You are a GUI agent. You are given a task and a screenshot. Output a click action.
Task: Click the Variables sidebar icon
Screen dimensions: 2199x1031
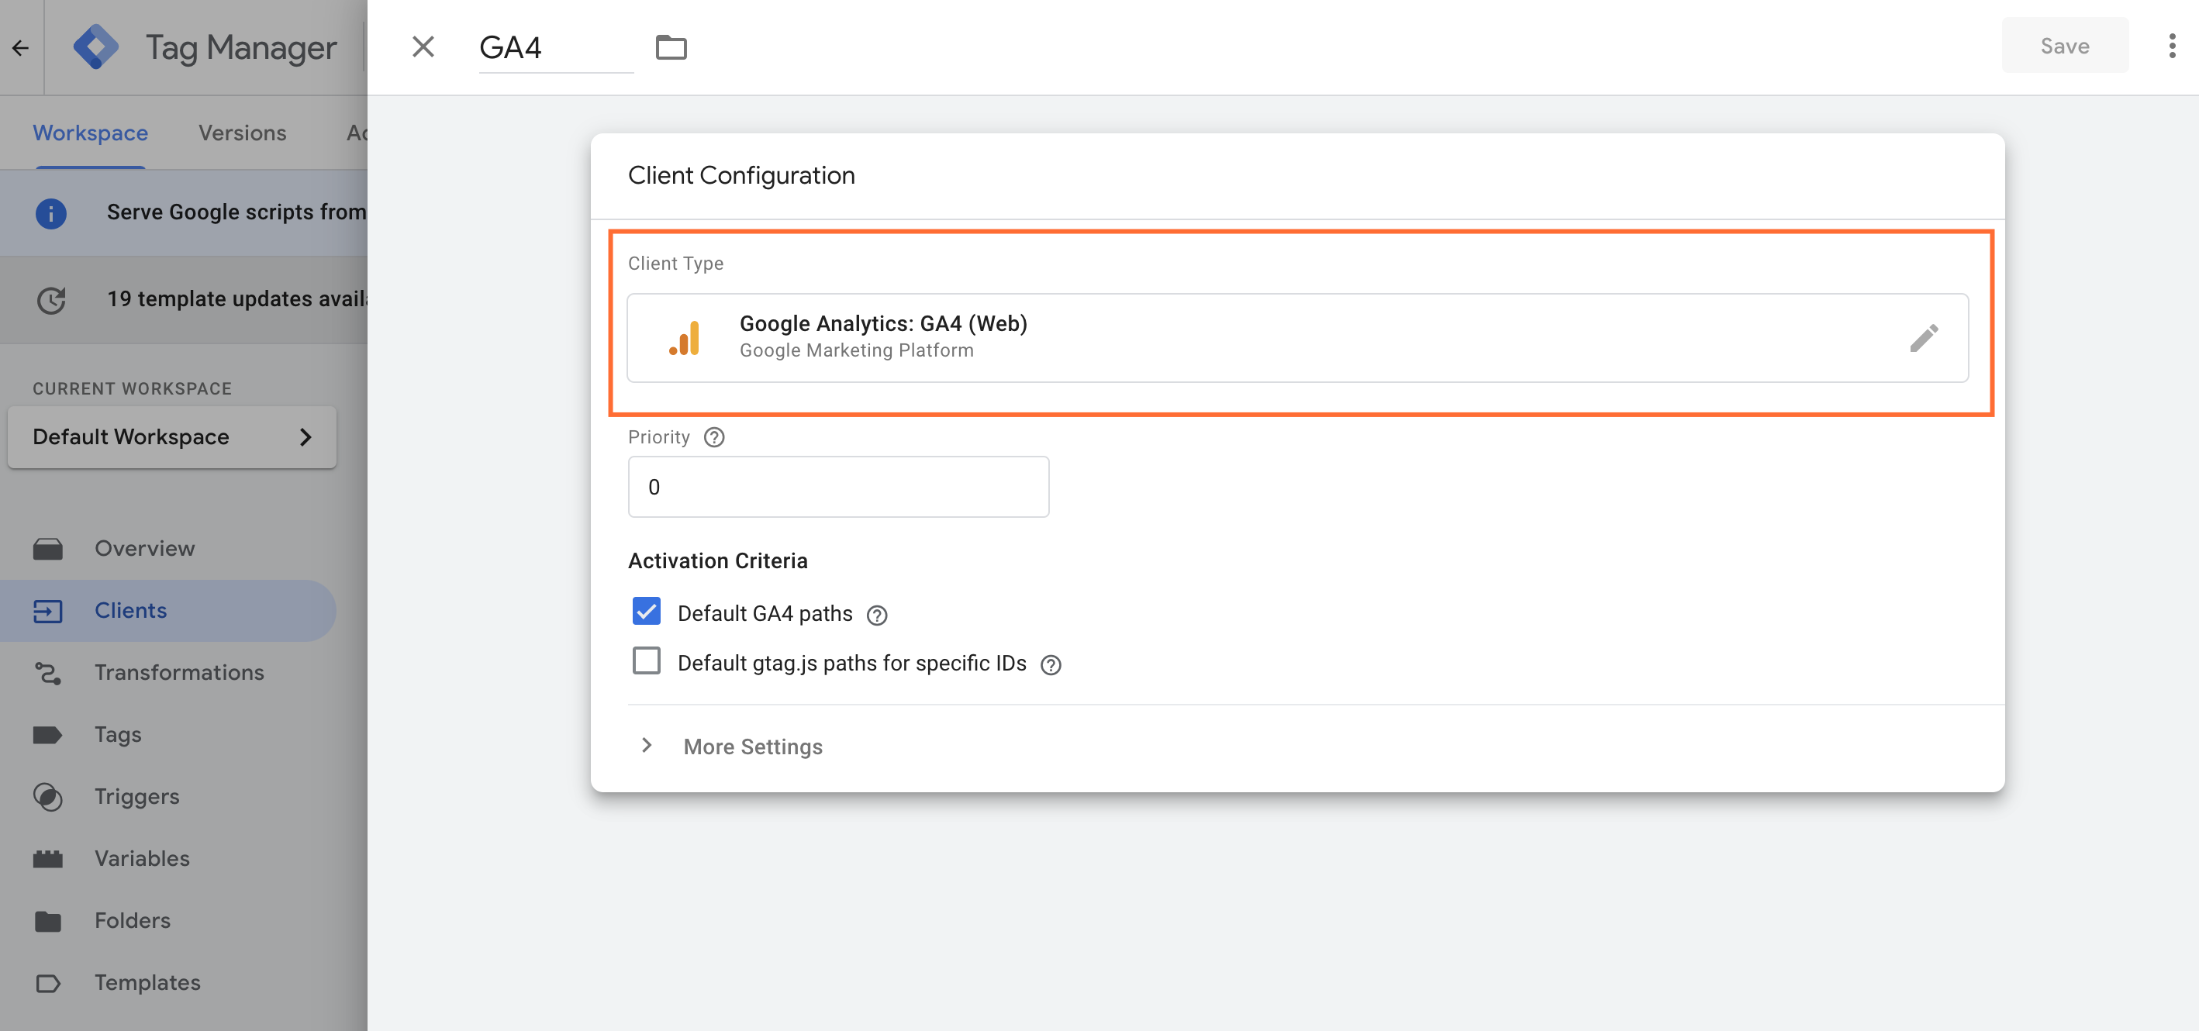[x=48, y=859]
